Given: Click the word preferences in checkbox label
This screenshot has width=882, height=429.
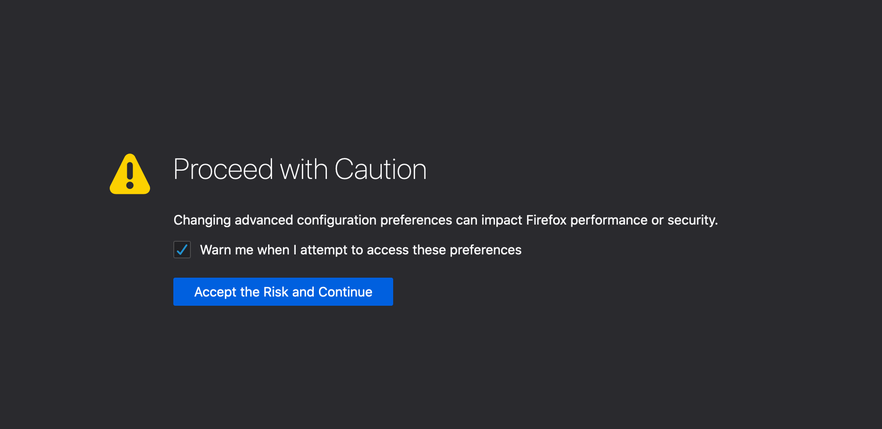Looking at the screenshot, I should pyautogui.click(x=486, y=250).
